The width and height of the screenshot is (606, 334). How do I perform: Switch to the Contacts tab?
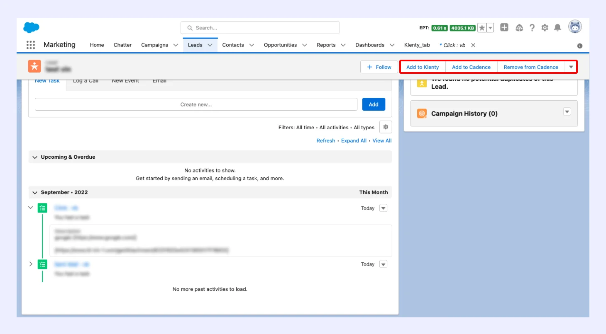pos(233,45)
